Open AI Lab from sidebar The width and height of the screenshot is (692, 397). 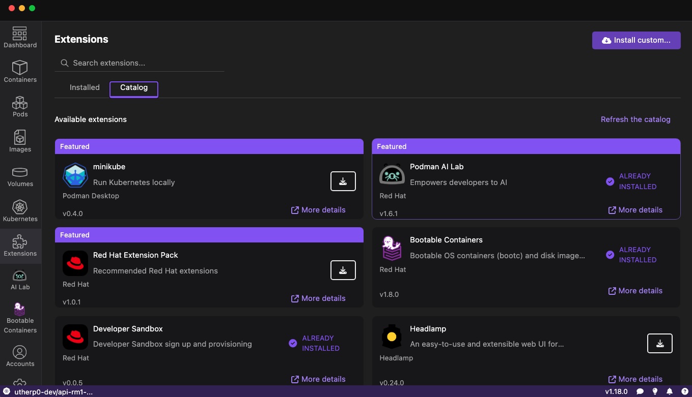click(20, 280)
